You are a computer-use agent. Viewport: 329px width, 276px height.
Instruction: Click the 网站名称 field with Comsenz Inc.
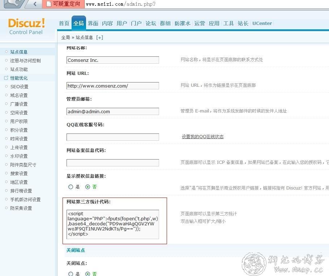113,60
